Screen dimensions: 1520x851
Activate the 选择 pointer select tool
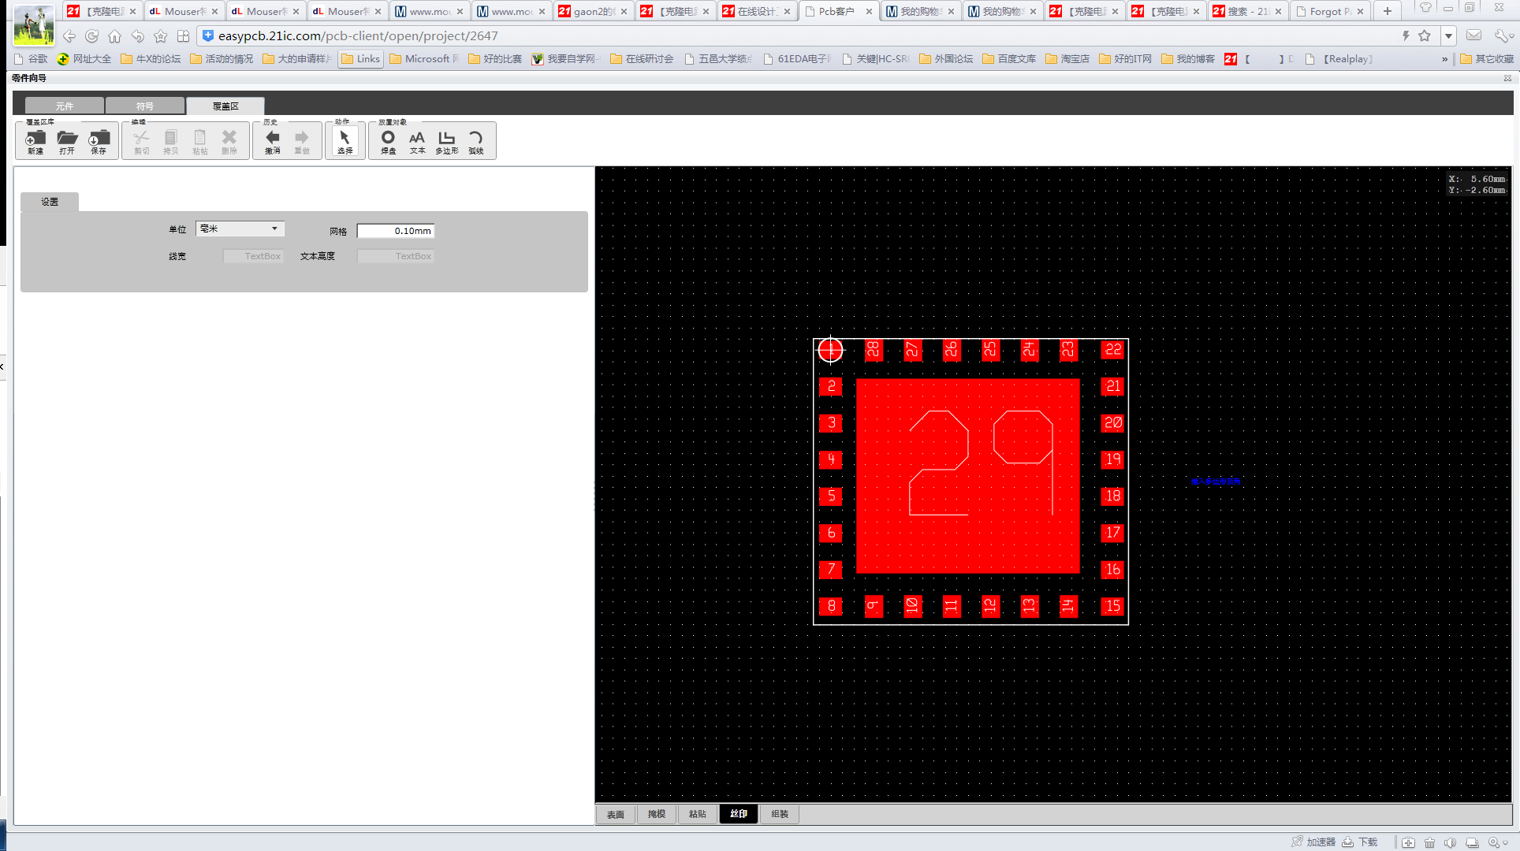click(x=345, y=141)
